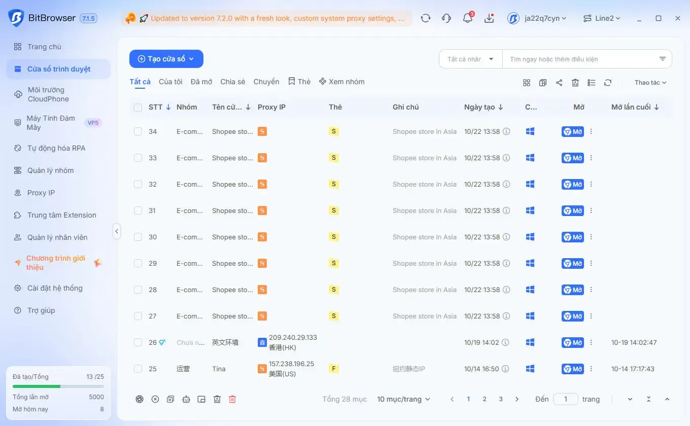Expand the Tạo cửa sổ button menu
Image resolution: width=690 pixels, height=426 pixels.
[x=166, y=59]
